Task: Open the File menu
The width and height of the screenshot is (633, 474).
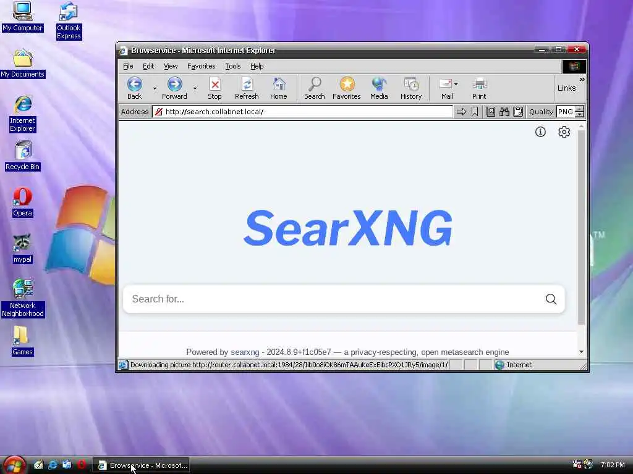Action: [x=128, y=66]
